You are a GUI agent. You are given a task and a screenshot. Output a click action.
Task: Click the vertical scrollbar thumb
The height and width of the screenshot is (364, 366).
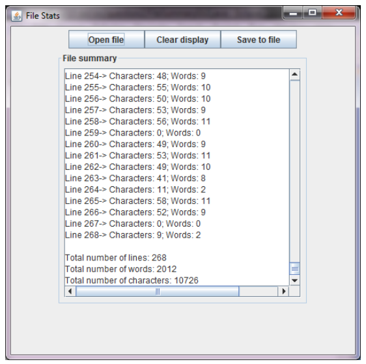pyautogui.click(x=295, y=269)
